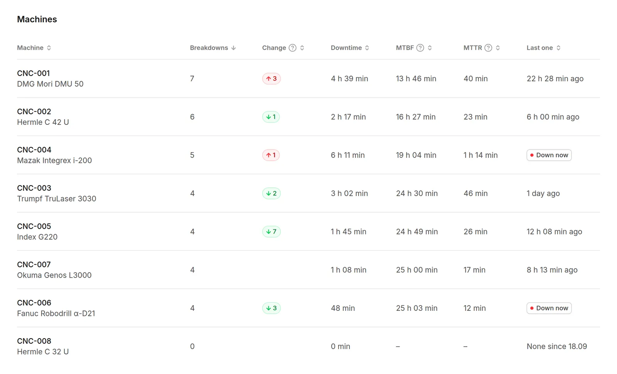Open CNC-008 machine entry
This screenshot has width=617, height=374.
34,341
